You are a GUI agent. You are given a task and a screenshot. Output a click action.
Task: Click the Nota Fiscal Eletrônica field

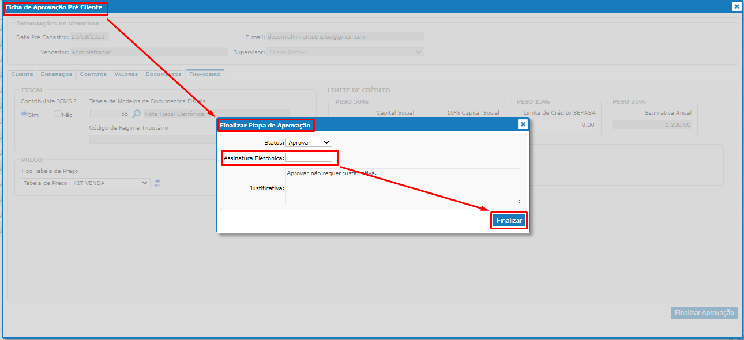pyautogui.click(x=216, y=114)
